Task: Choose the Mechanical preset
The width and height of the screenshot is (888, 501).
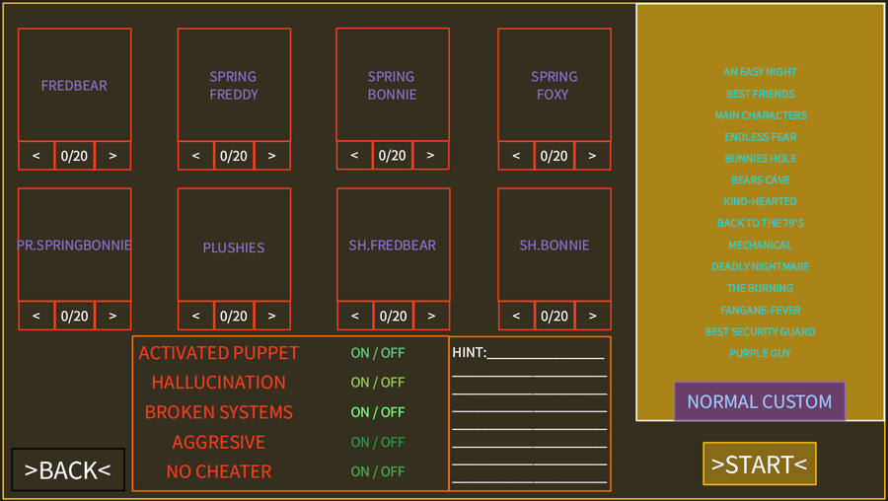Action: [x=760, y=245]
